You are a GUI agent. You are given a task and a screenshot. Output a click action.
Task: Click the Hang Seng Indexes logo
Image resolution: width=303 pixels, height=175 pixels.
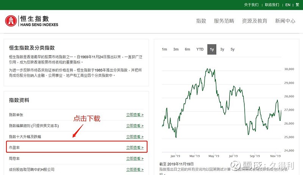[32, 21]
